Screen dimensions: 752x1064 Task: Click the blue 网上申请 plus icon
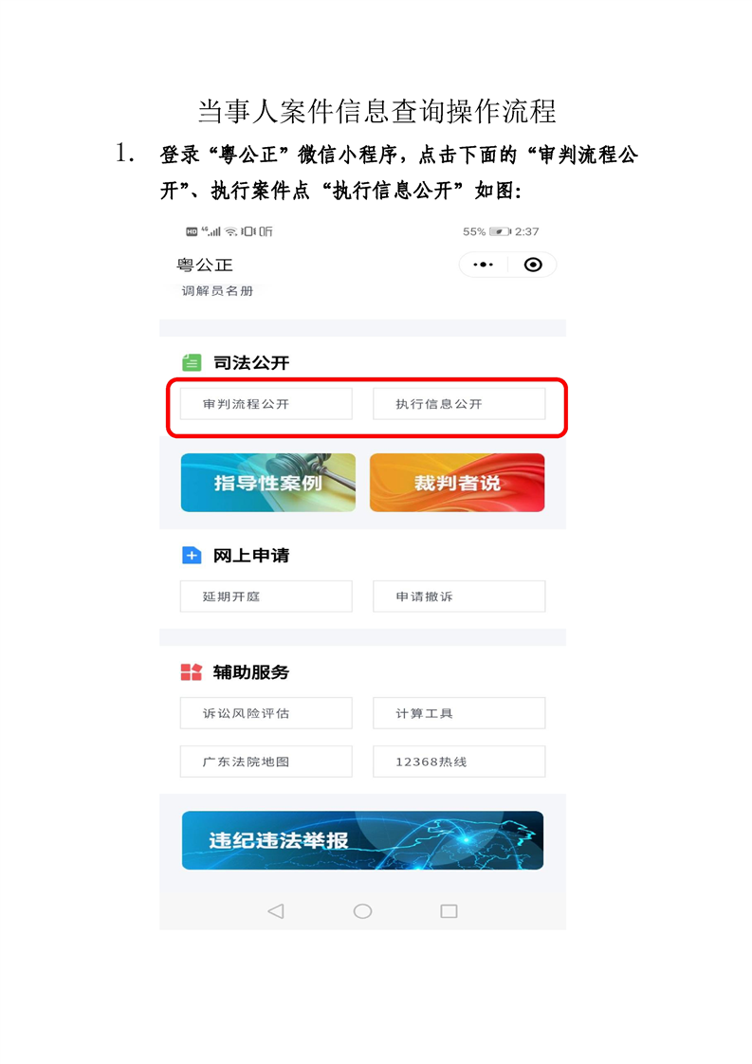click(x=193, y=555)
